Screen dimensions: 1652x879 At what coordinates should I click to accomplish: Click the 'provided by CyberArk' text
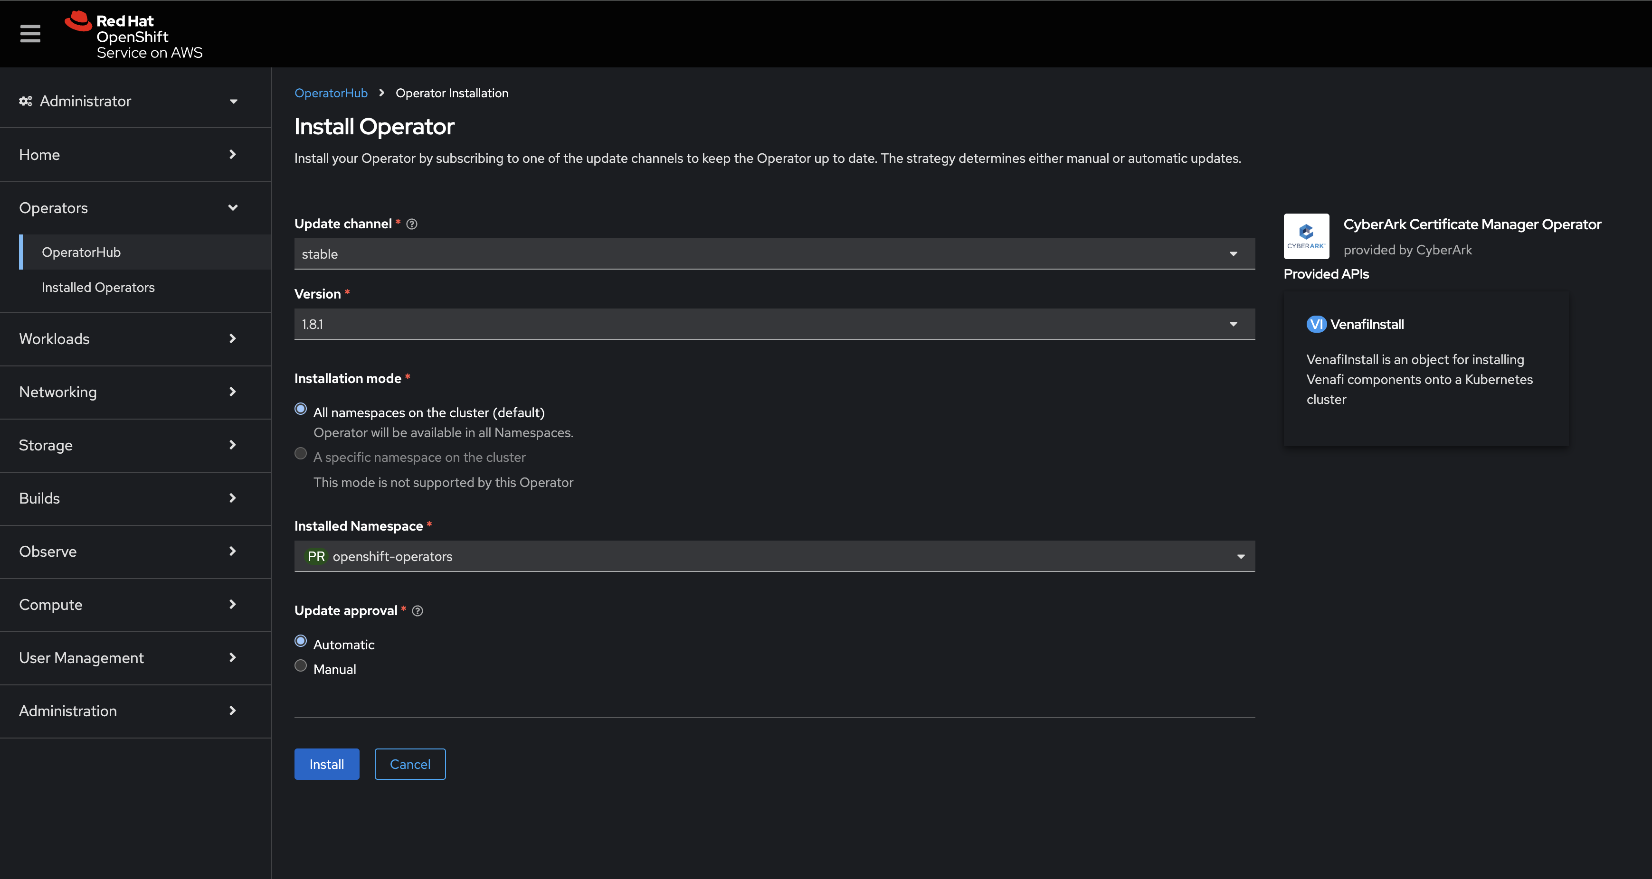(1408, 250)
